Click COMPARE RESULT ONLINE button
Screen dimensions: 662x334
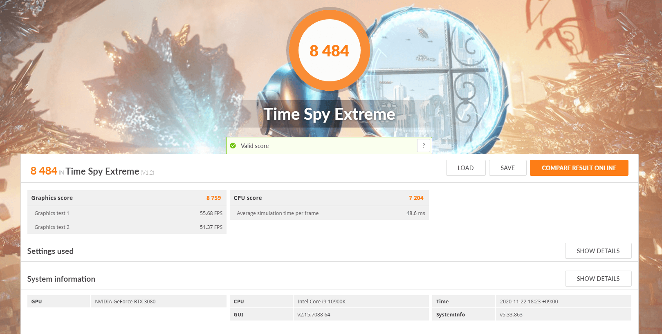579,168
